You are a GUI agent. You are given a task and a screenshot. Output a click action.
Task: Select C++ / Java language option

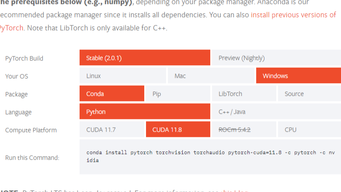276,112
